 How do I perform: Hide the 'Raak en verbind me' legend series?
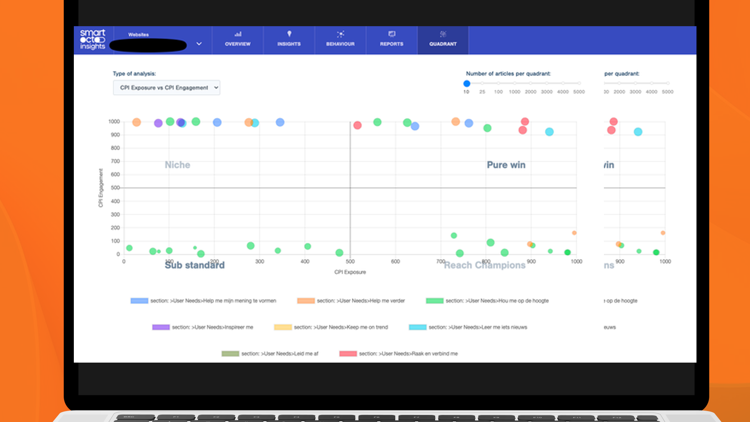[408, 354]
